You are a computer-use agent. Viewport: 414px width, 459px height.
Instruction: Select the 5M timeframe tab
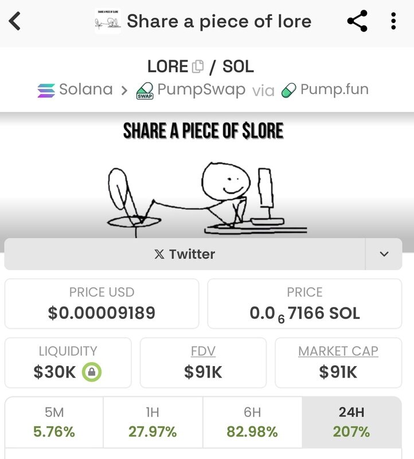click(54, 422)
